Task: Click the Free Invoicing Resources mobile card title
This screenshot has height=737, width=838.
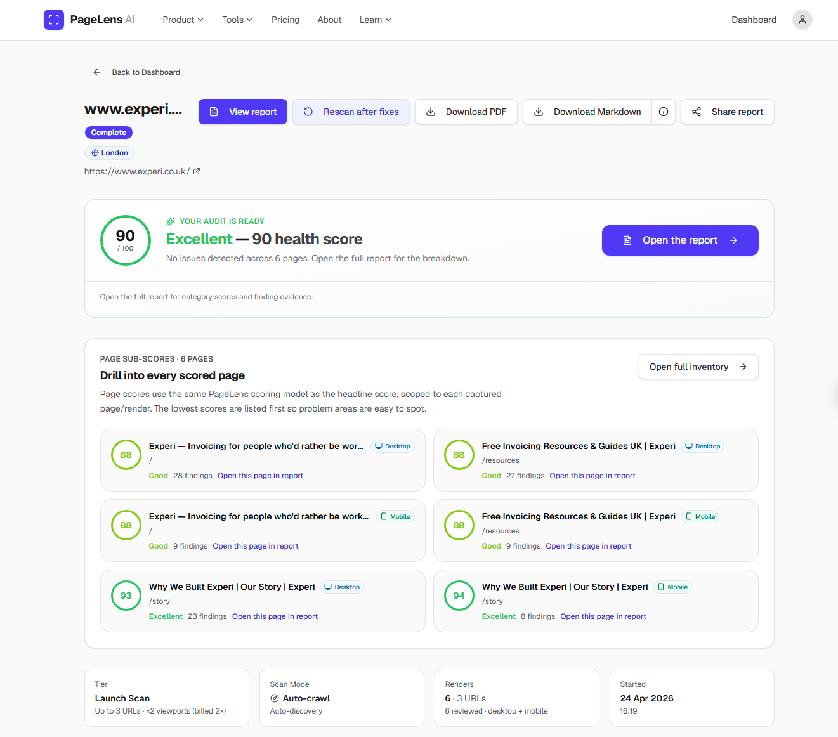Action: point(579,516)
